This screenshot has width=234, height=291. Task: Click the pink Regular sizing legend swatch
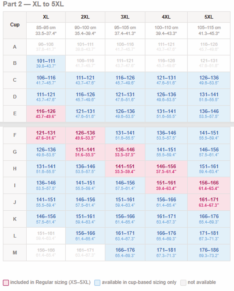(x=6, y=282)
